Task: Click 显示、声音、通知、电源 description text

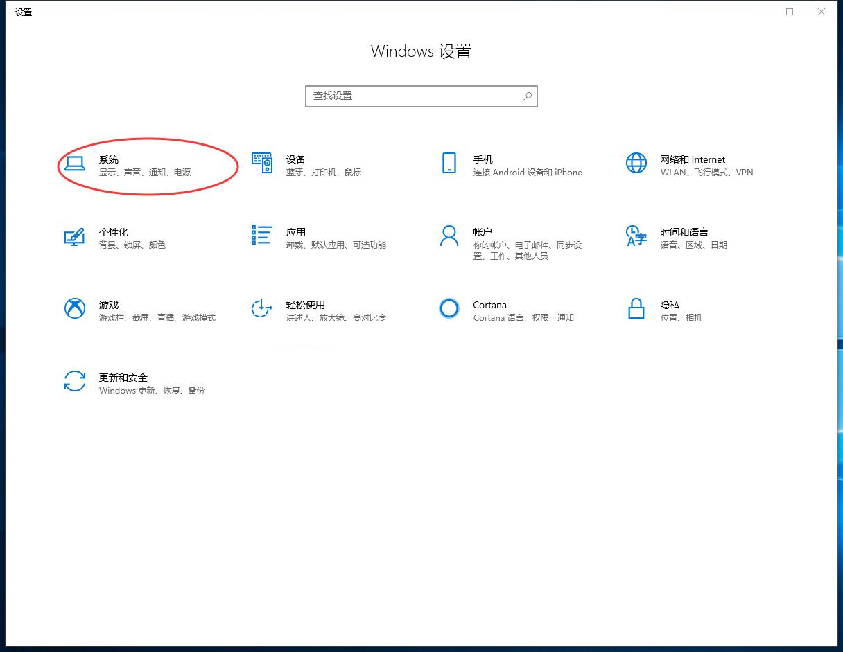Action: click(x=145, y=173)
